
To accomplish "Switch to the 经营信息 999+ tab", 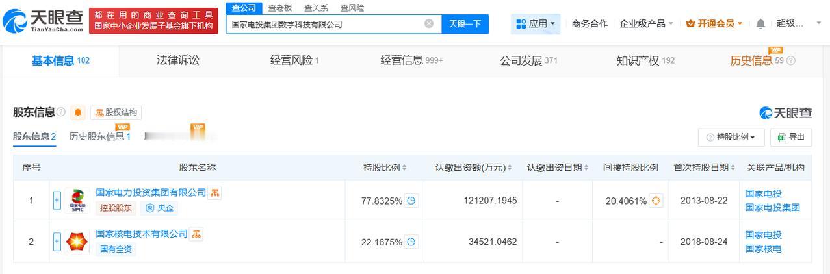I will click(x=411, y=61).
